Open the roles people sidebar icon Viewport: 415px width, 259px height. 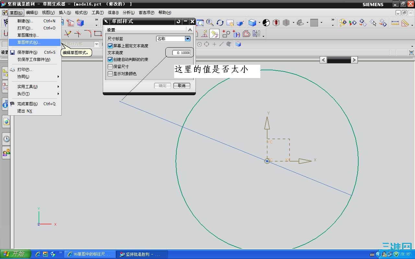6,152
